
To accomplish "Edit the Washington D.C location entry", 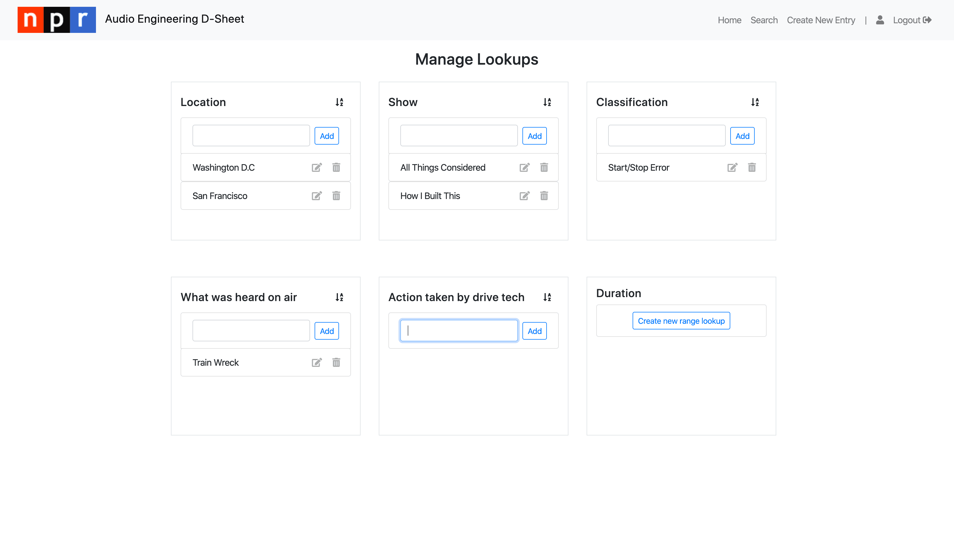I will point(317,167).
